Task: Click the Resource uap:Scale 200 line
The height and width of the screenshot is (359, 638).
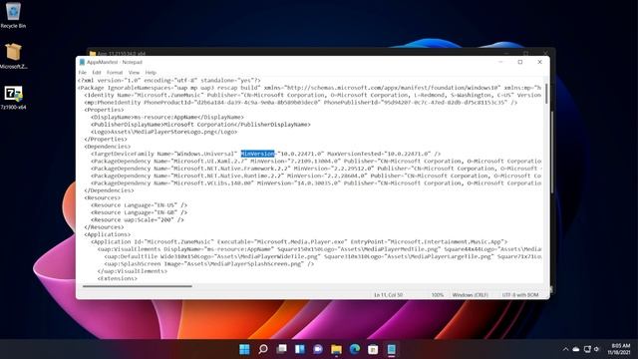Action: click(138, 219)
